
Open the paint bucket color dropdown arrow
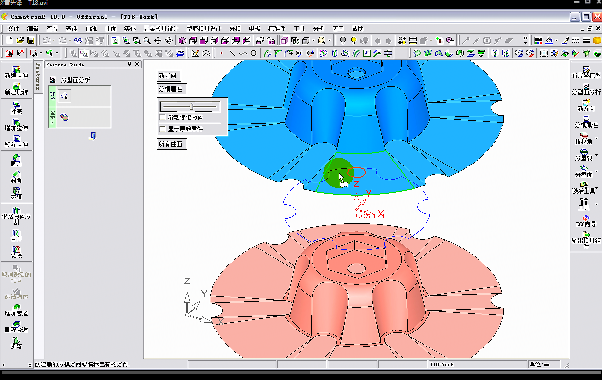point(556,40)
